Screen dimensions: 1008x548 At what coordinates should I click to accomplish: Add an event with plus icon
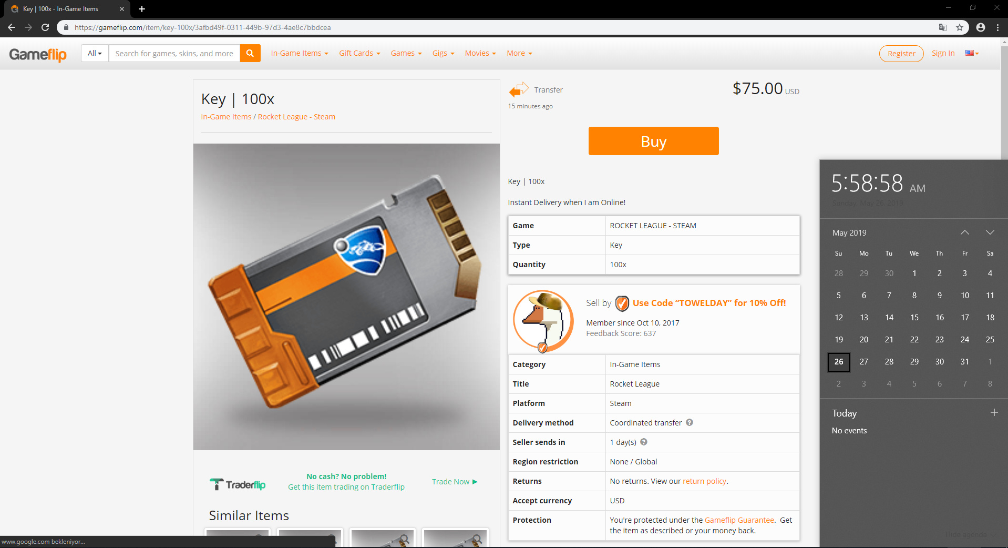(x=994, y=413)
